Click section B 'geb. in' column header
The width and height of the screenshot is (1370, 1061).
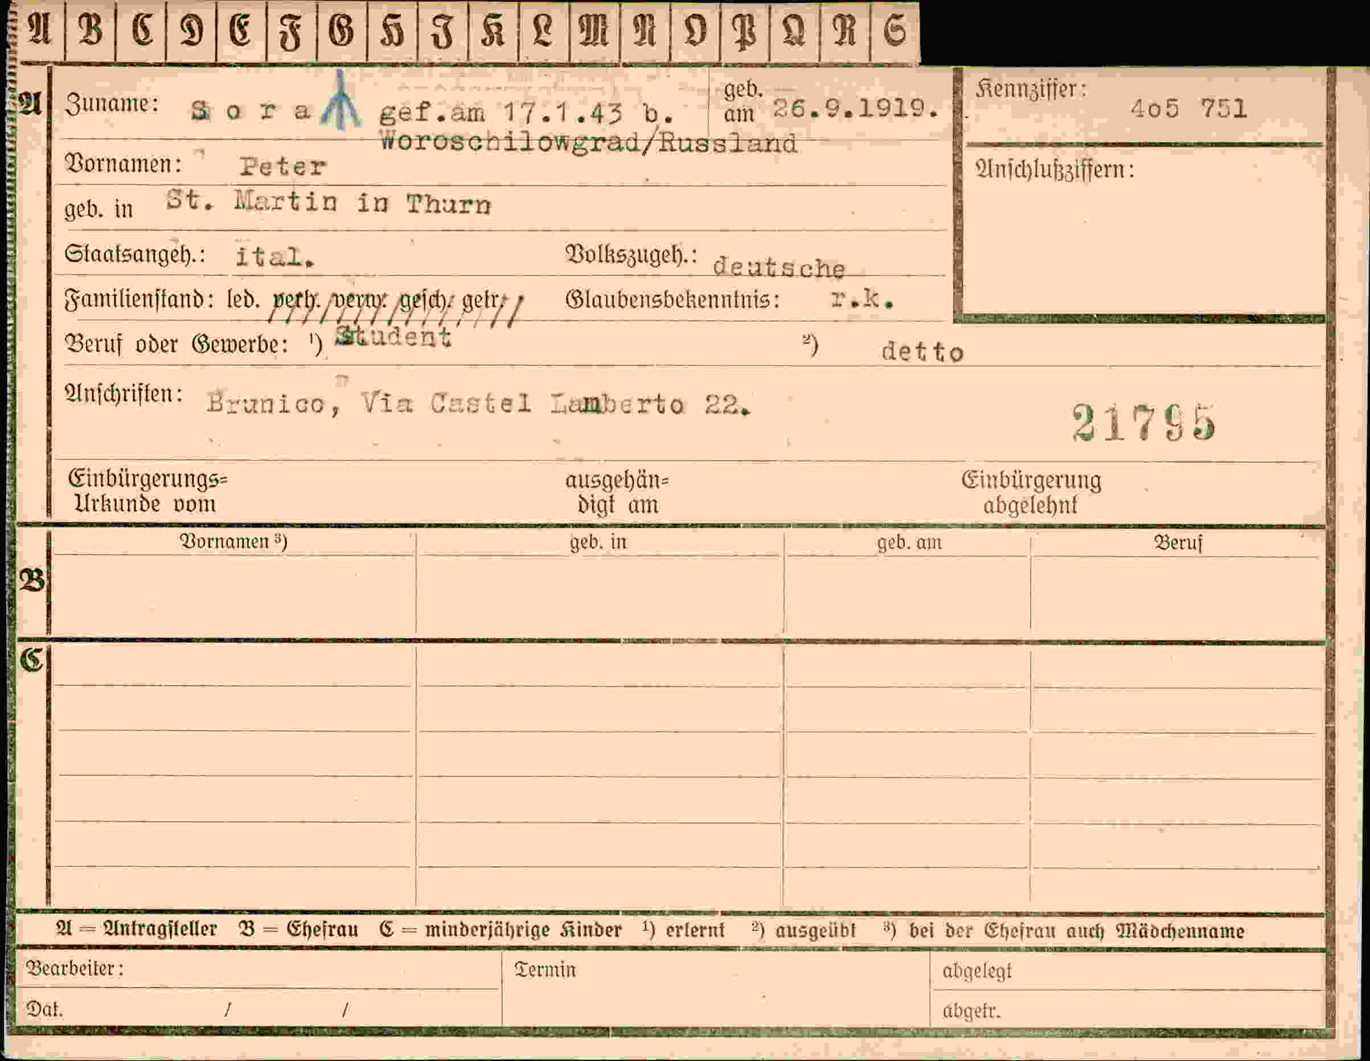[598, 542]
